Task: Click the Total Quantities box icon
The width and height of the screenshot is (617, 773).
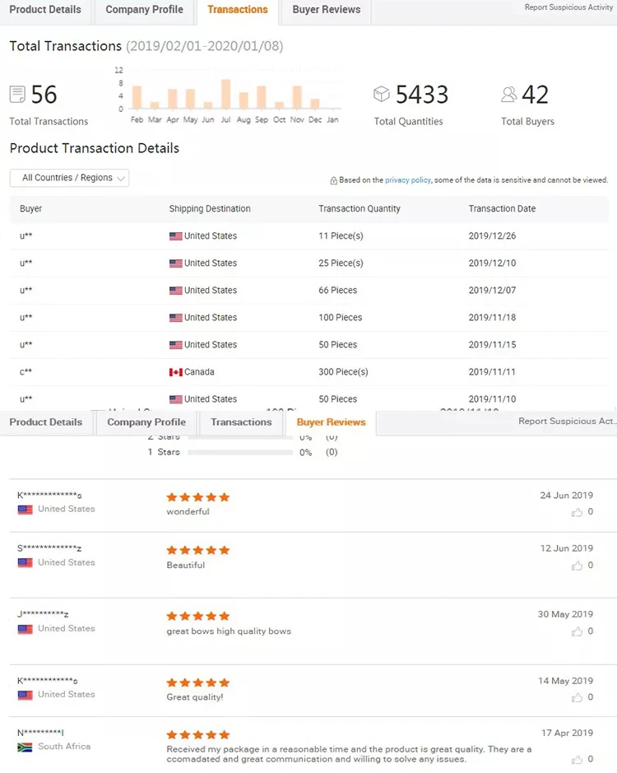Action: tap(382, 95)
